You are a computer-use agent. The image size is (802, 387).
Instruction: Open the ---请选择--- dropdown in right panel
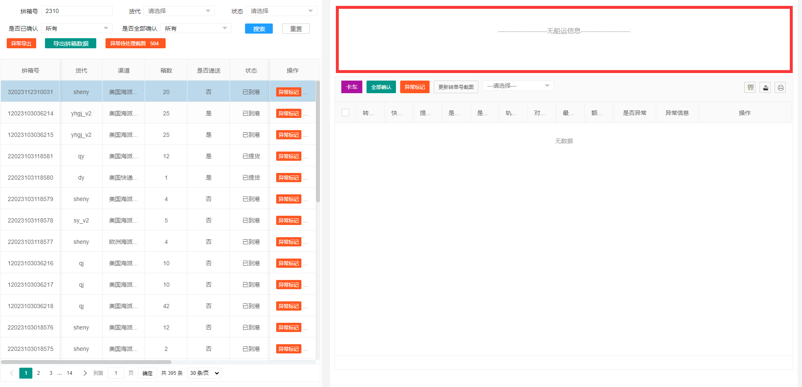(x=518, y=86)
